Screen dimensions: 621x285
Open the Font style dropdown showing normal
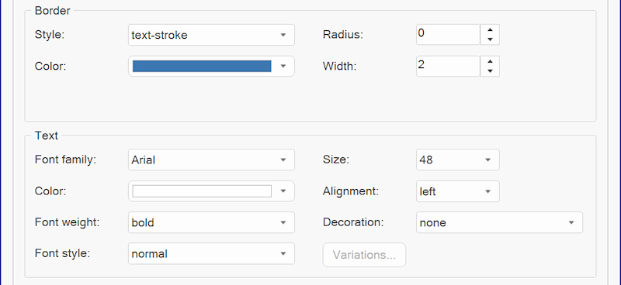tap(211, 254)
